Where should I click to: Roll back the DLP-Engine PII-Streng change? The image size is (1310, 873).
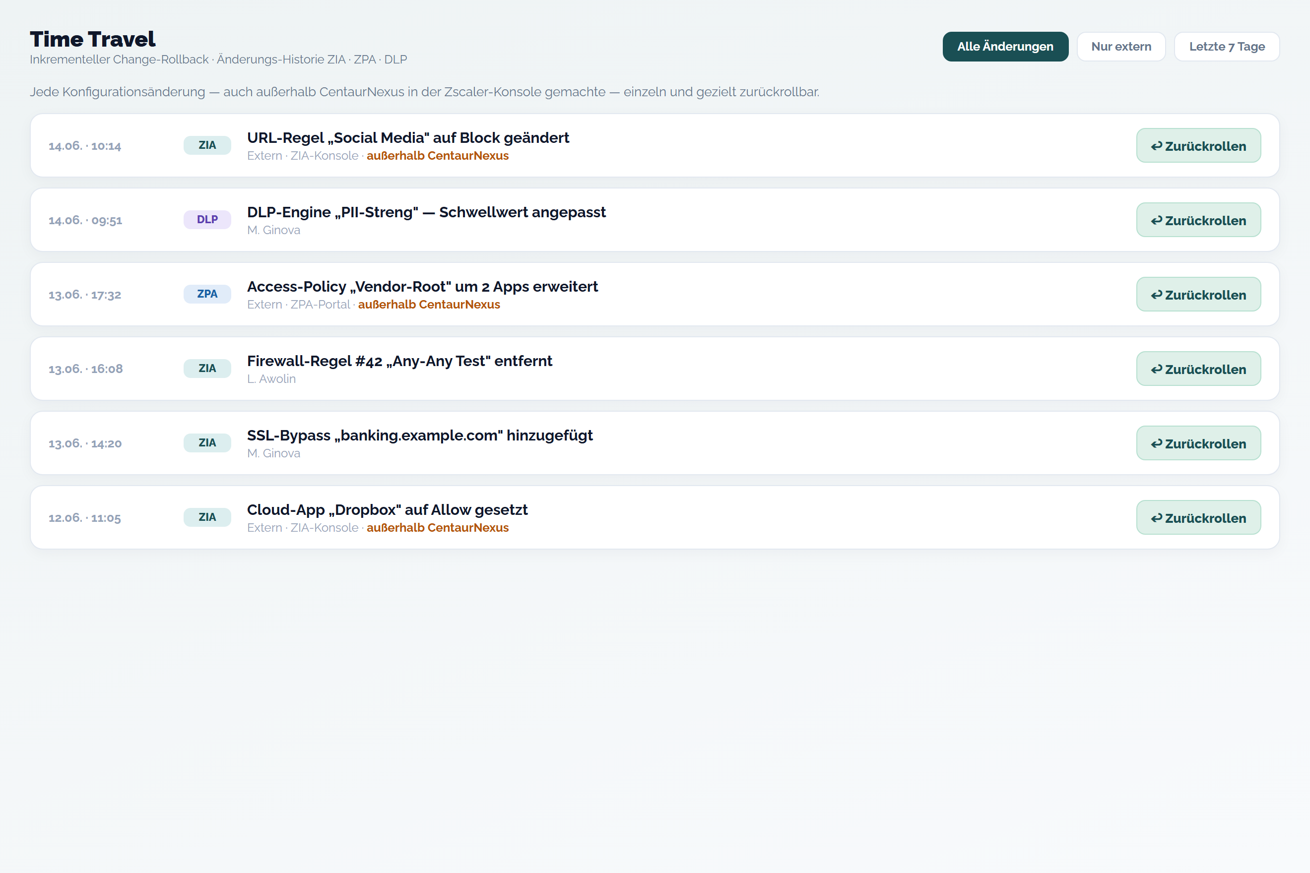[1199, 220]
